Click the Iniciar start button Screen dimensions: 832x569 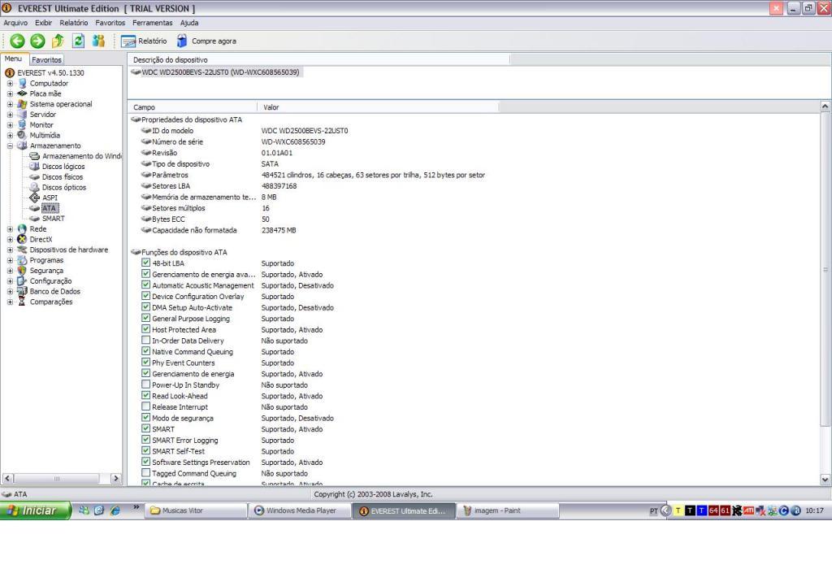pos(36,510)
